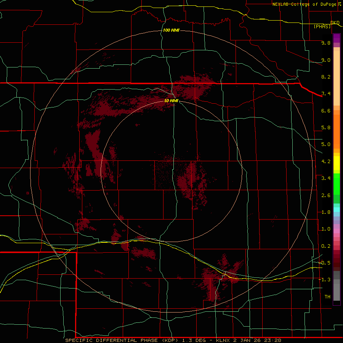
Task: Click the 1.8 legend value
Action: click(x=326, y=212)
